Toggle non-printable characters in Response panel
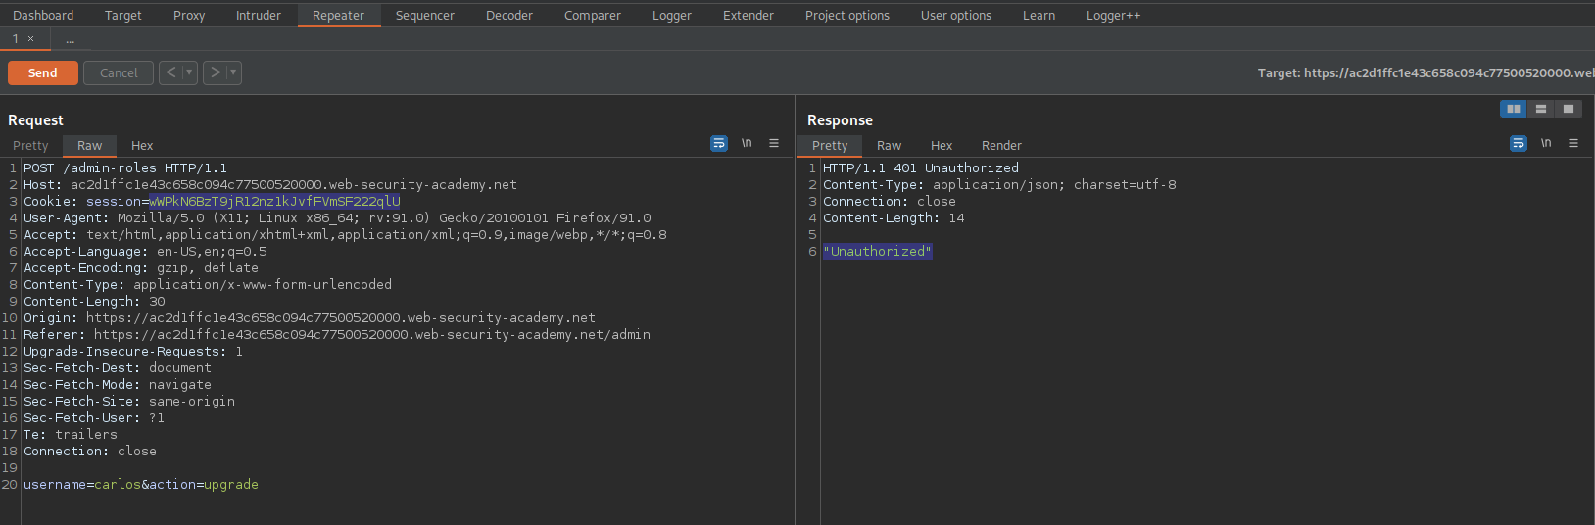This screenshot has height=525, width=1595. [x=1546, y=143]
